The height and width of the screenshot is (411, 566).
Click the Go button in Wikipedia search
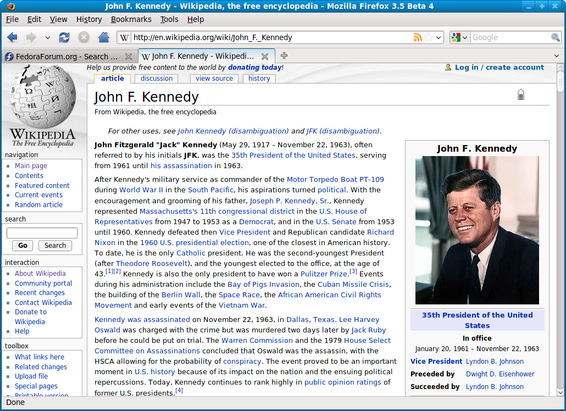point(23,246)
